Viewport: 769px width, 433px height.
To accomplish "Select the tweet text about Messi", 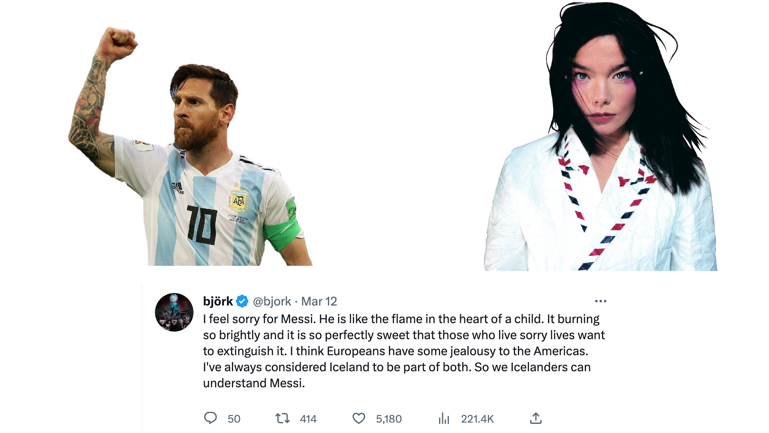I will point(404,351).
